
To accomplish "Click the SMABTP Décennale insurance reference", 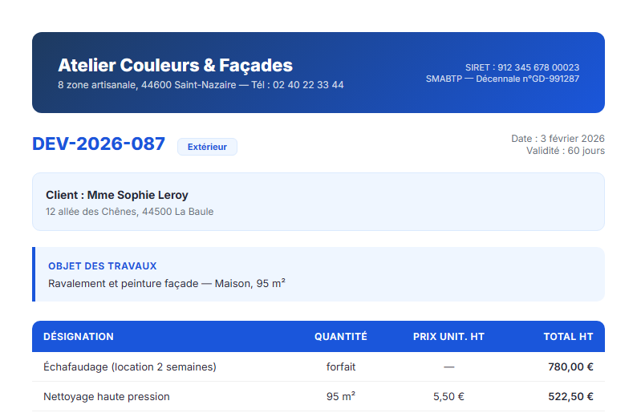I will click(502, 79).
